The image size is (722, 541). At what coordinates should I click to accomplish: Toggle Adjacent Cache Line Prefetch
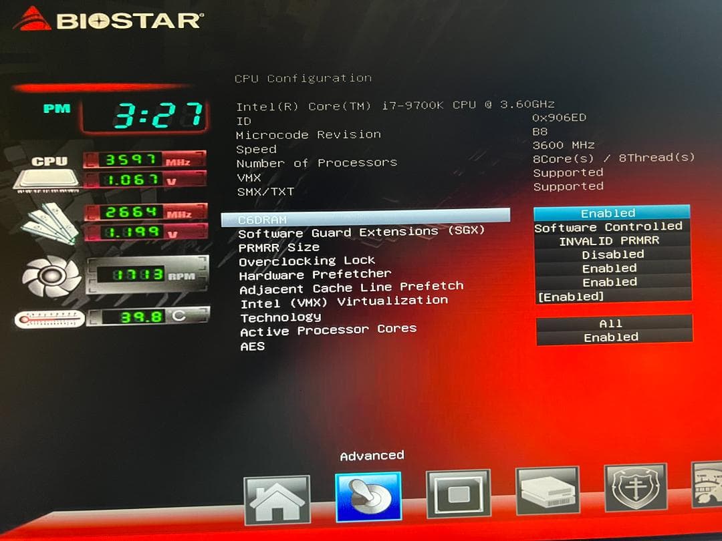click(609, 282)
